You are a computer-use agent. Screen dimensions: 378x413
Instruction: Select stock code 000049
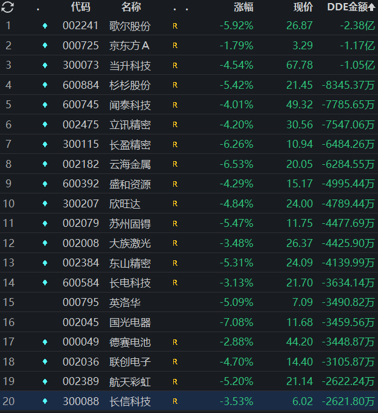81,342
